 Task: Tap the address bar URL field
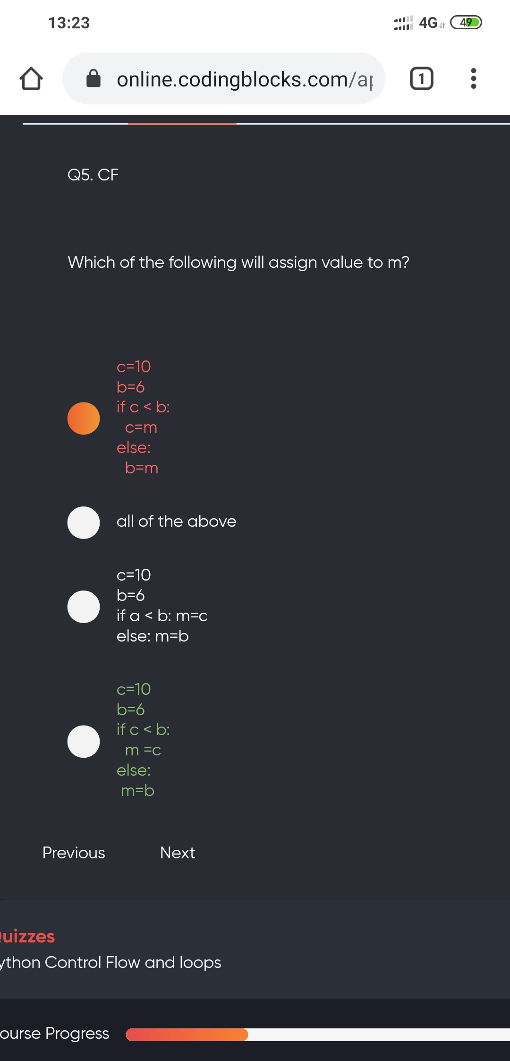[244, 79]
